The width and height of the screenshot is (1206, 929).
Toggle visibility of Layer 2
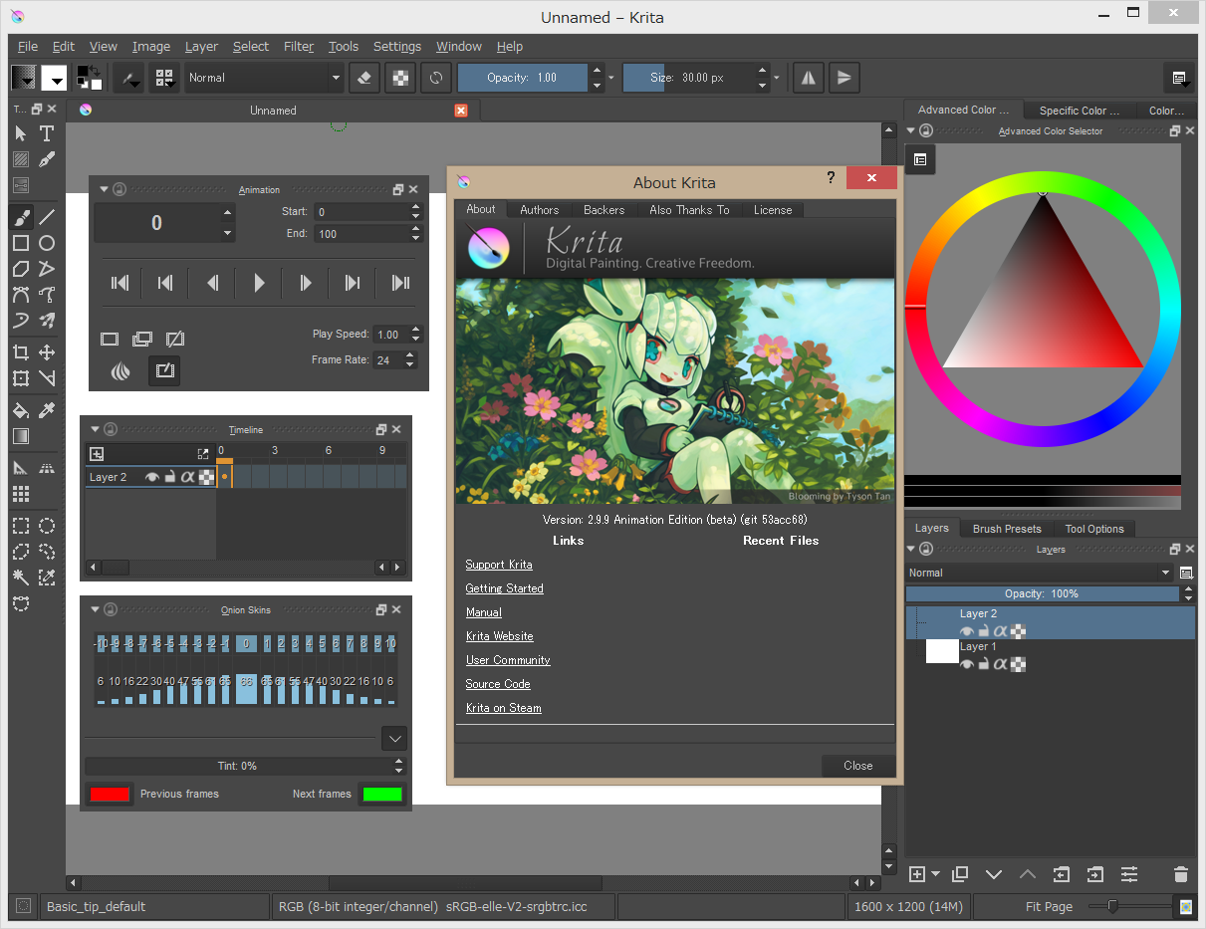click(x=965, y=630)
